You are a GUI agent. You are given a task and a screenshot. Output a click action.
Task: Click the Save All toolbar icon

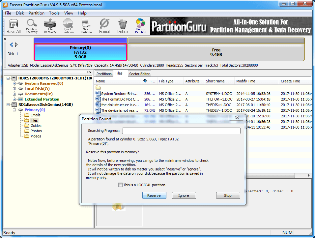coord(14,26)
